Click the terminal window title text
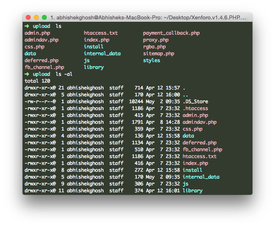Image resolution: width=275 pixels, height=227 pixels. coord(148,18)
